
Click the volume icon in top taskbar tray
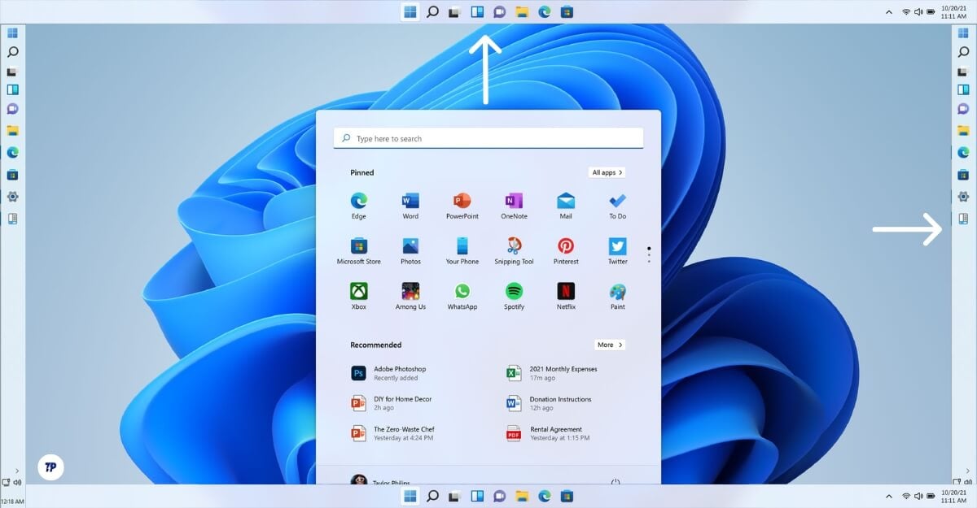click(x=918, y=11)
